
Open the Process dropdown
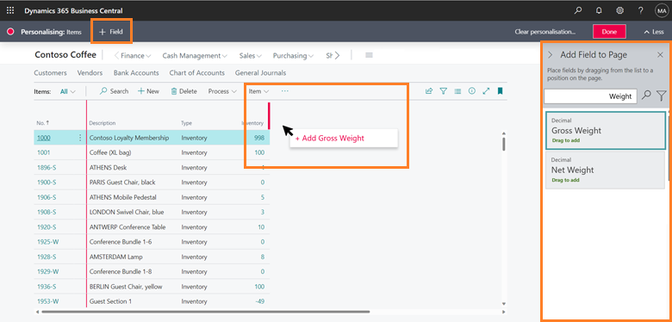point(223,91)
